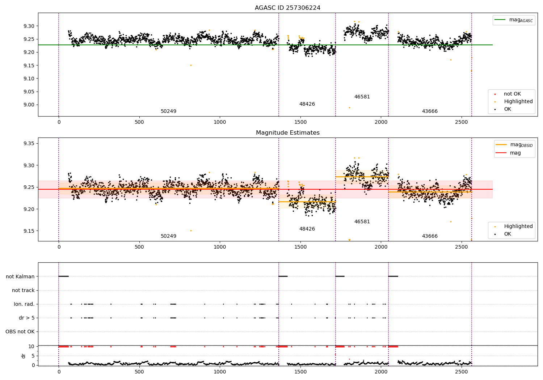The height and width of the screenshot is (380, 543).
Task: Click the 'OBS not OK' row label
Action: pyautogui.click(x=20, y=332)
